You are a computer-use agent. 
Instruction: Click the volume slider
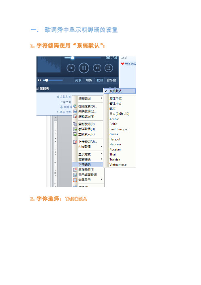53,80
